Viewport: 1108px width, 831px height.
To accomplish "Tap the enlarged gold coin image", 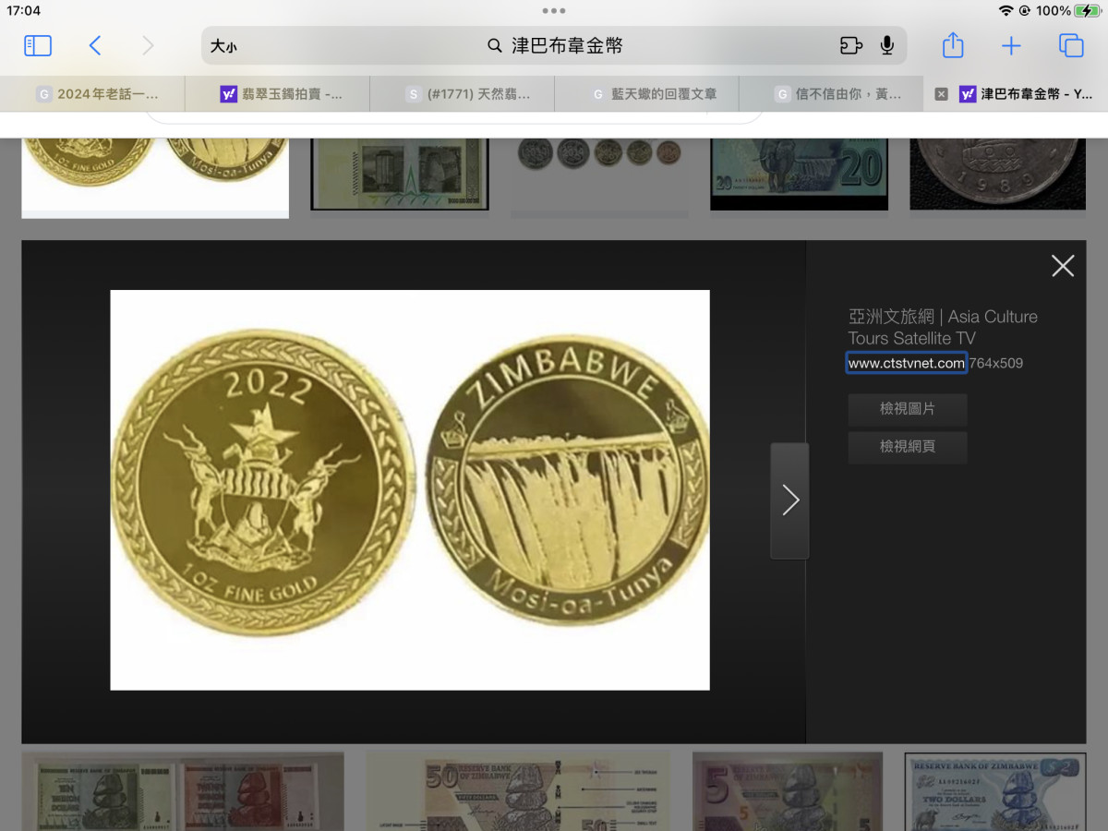I will coord(410,490).
